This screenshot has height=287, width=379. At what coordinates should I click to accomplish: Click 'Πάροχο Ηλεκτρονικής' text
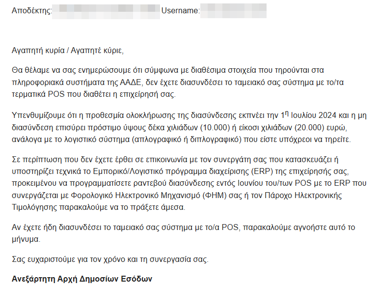click(x=303, y=195)
